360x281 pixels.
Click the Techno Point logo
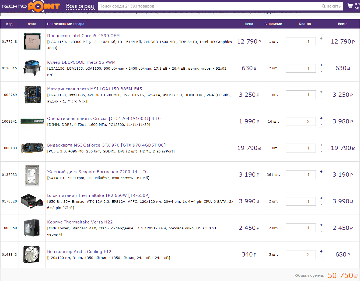point(30,6)
